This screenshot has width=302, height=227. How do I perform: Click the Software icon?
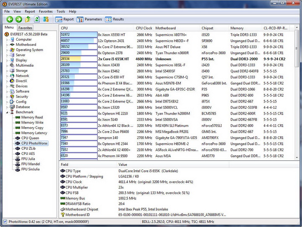tap(12, 91)
